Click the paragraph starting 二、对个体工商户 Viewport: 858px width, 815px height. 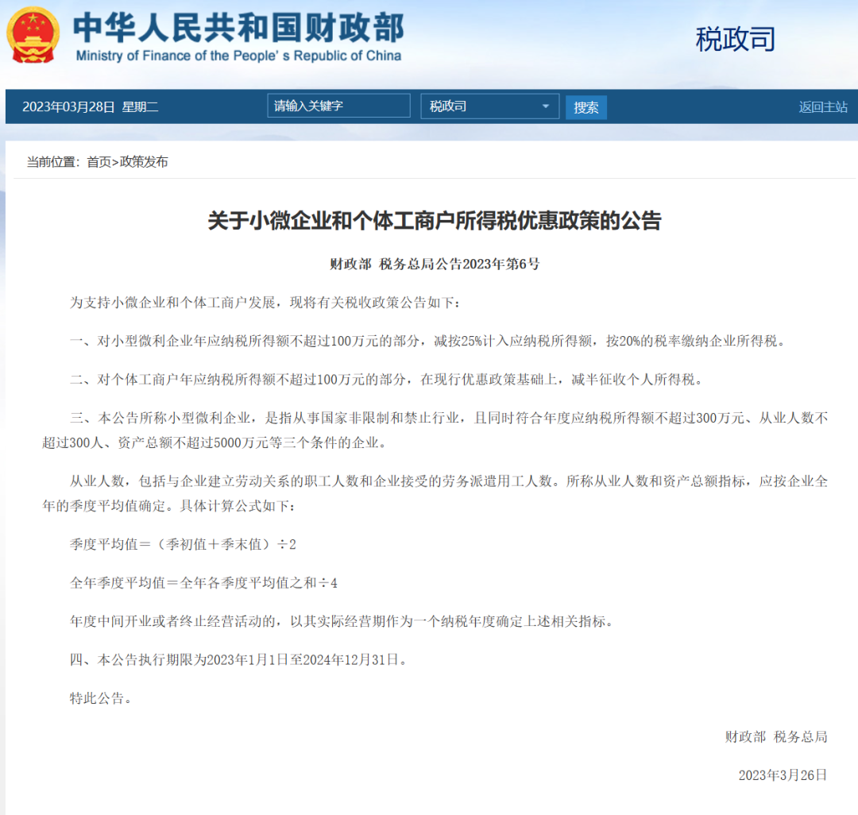point(386,380)
